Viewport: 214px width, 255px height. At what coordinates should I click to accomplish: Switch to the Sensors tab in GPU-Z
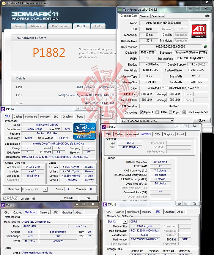tap(144, 16)
